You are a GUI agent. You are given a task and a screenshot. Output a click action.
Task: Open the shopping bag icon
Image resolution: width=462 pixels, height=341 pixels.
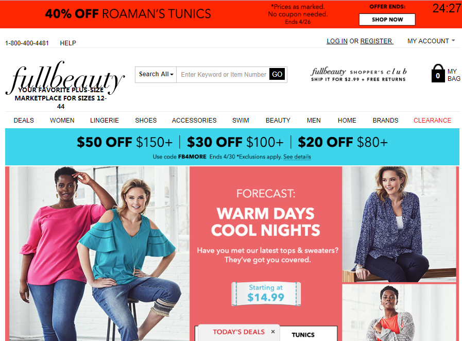[x=438, y=73]
